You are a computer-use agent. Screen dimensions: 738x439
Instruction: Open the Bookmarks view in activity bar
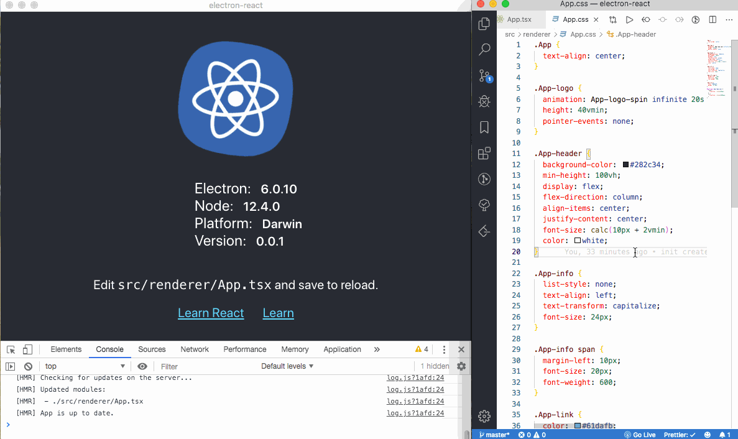[484, 127]
